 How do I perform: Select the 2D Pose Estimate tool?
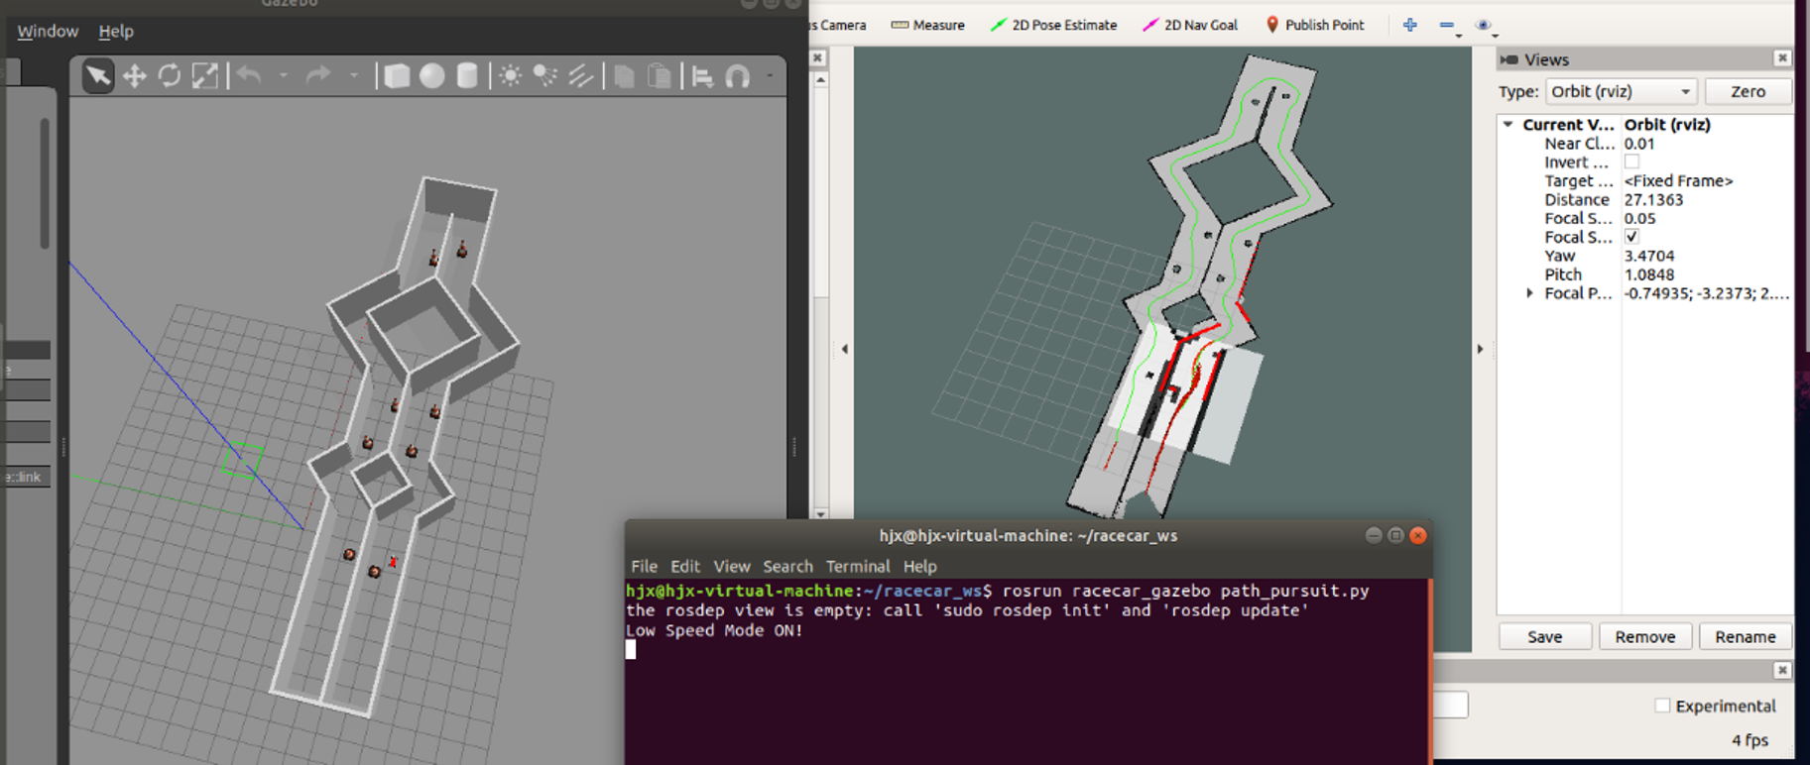tap(1053, 25)
